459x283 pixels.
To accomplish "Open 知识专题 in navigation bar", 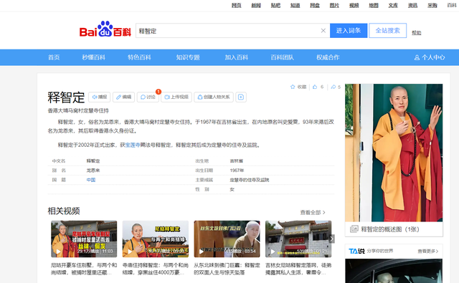I will click(x=188, y=57).
